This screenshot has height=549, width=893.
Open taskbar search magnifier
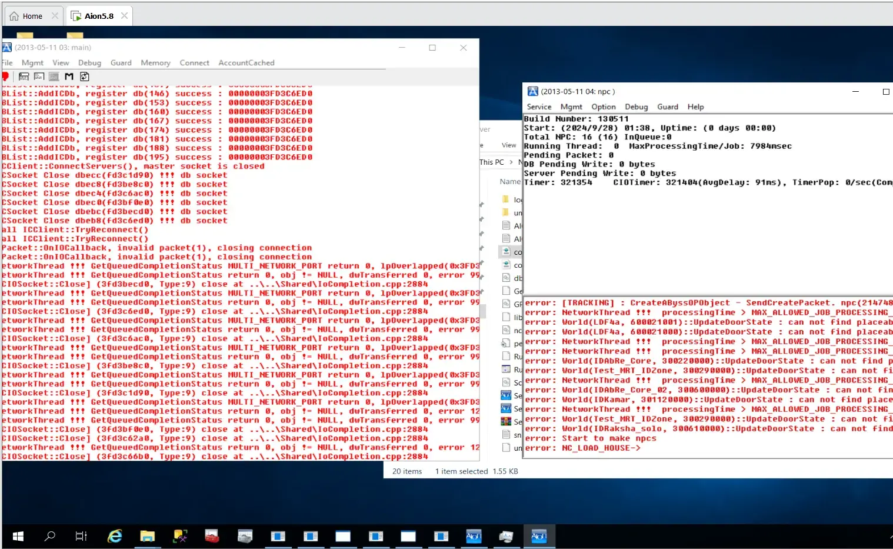point(50,536)
